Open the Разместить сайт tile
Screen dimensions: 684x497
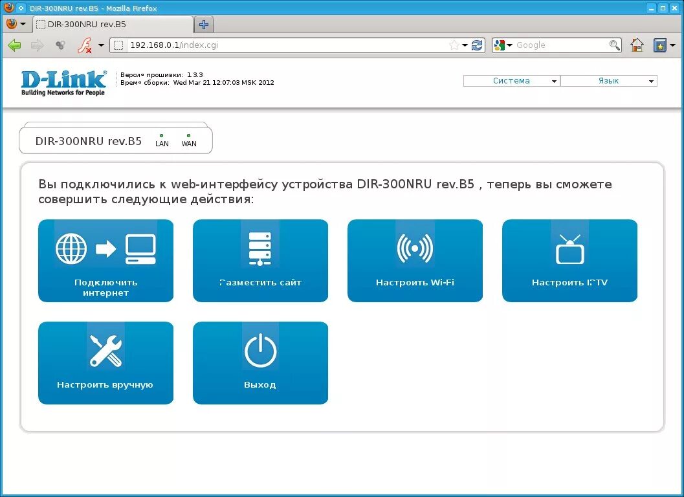(x=260, y=261)
